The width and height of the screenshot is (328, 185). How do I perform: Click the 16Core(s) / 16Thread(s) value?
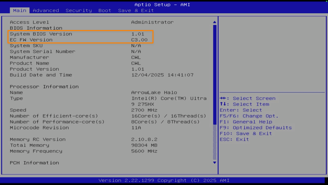tap(169, 116)
